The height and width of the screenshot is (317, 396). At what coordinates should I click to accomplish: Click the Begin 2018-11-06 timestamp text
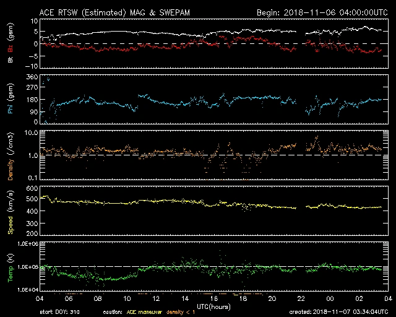point(318,12)
